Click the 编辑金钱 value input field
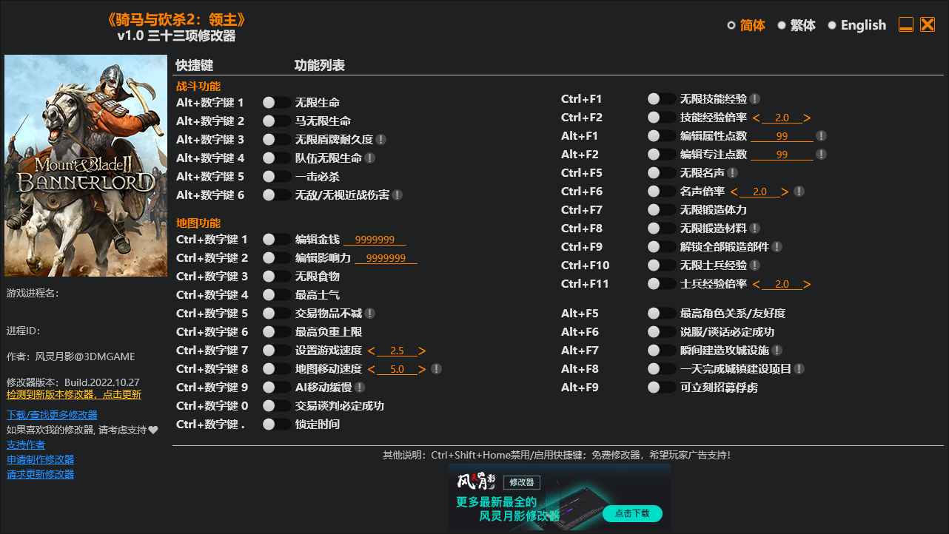 tap(375, 239)
